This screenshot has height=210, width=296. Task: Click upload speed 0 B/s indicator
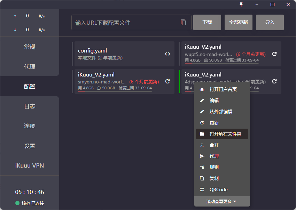click(x=30, y=16)
